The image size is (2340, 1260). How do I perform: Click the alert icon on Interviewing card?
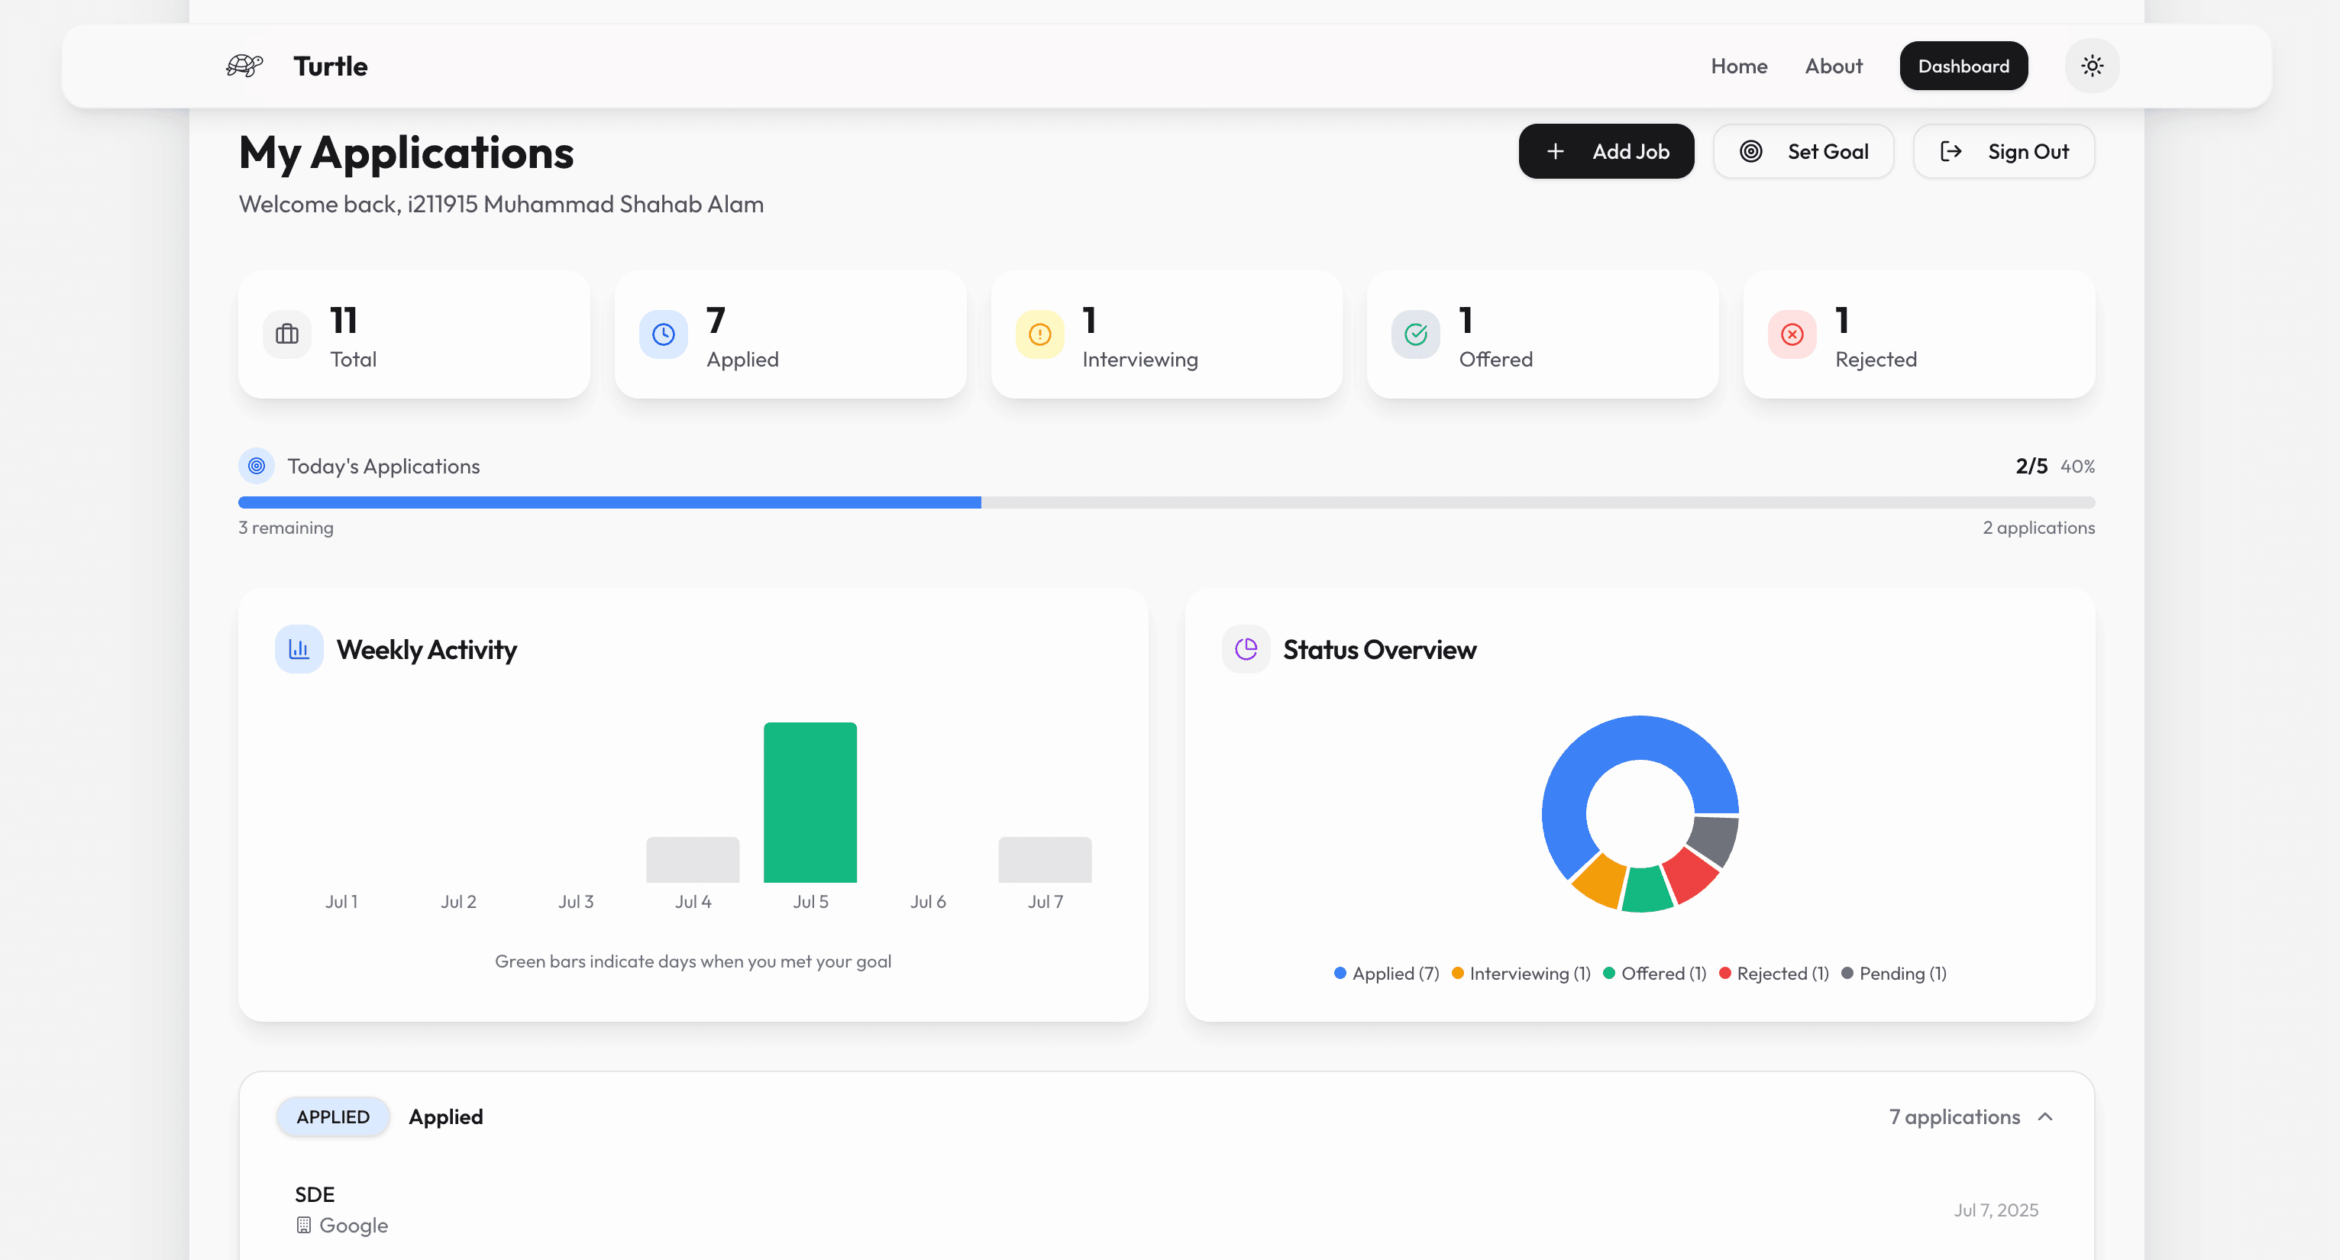(1039, 334)
